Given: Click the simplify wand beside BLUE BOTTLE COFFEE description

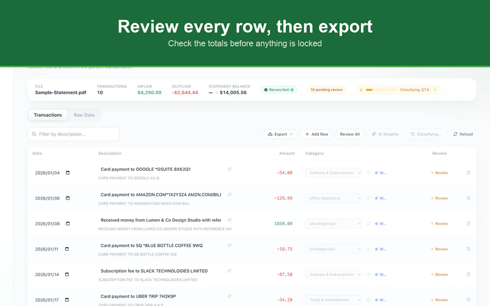Looking at the screenshot, I should tap(229, 245).
